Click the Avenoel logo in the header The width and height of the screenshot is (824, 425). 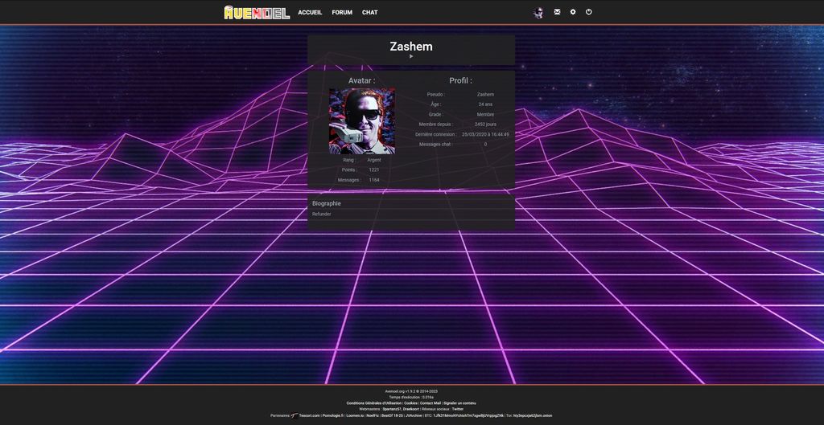coord(257,12)
